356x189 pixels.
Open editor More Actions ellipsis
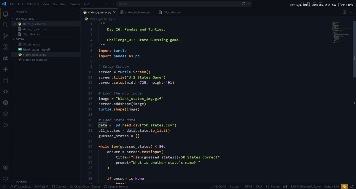coord(351,12)
